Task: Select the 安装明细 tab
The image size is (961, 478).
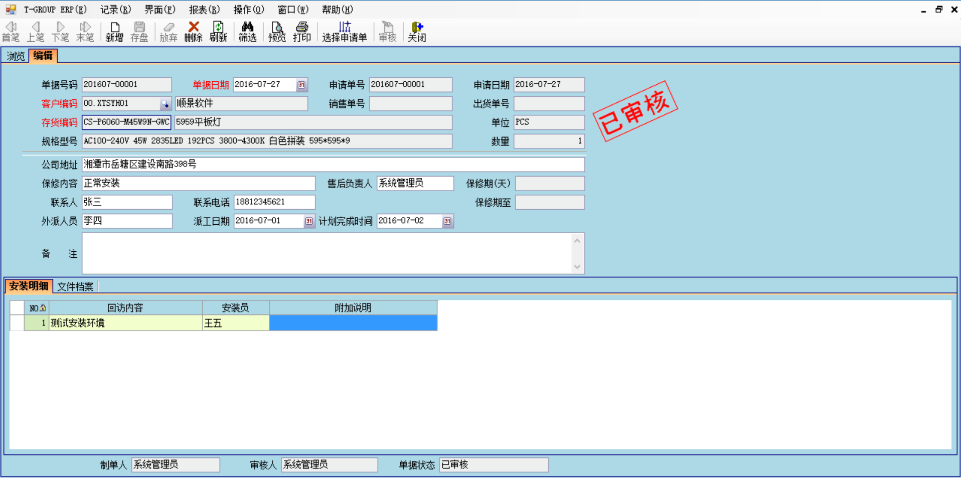Action: [x=29, y=286]
